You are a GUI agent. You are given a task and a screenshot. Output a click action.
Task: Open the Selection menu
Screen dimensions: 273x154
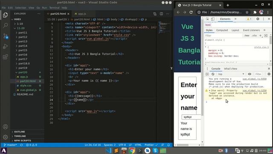pos(20,8)
